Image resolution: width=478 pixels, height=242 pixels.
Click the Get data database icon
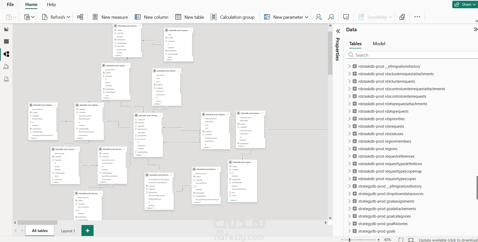[27, 17]
